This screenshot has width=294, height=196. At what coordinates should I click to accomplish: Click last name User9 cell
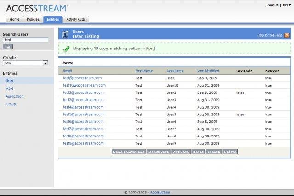pyautogui.click(x=171, y=143)
